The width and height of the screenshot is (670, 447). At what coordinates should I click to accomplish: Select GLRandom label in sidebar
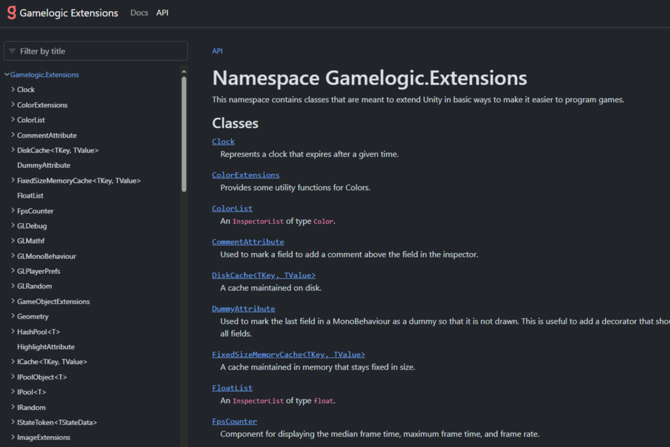[x=35, y=286]
